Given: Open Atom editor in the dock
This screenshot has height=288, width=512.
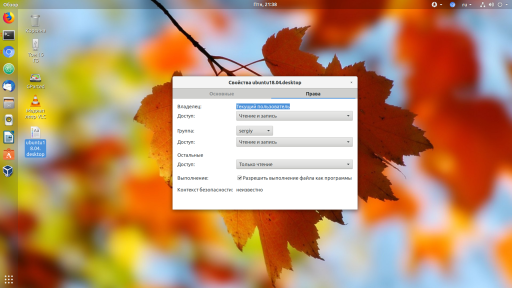Looking at the screenshot, I should (x=8, y=69).
